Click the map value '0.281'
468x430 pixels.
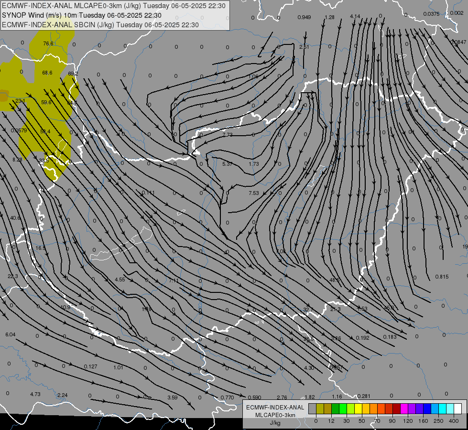click(364, 396)
